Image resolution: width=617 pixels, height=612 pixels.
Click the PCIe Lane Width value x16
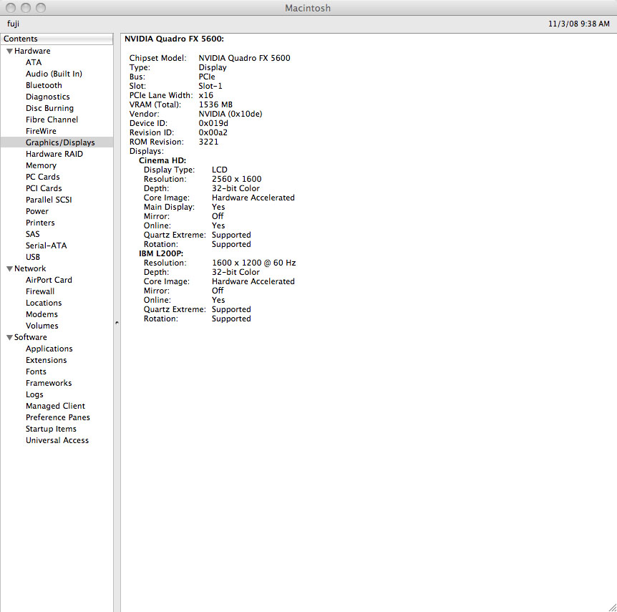tap(206, 95)
